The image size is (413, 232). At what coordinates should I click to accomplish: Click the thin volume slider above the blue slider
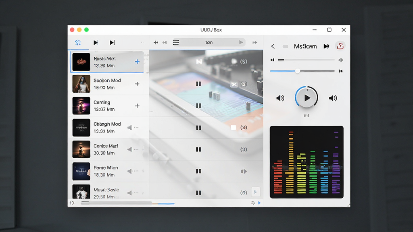pos(307,60)
